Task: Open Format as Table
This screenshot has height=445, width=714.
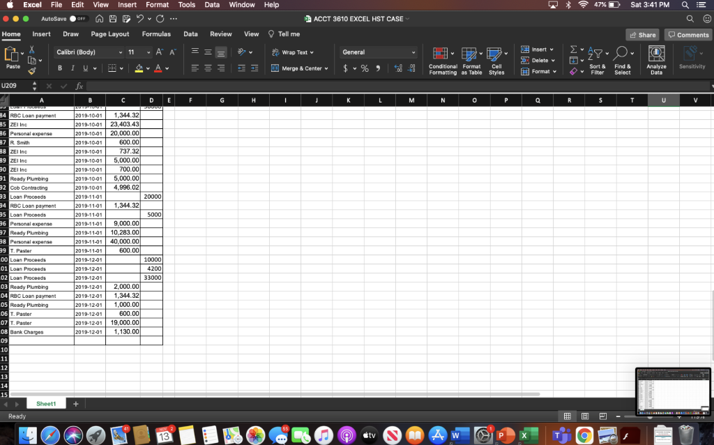Action: click(471, 61)
